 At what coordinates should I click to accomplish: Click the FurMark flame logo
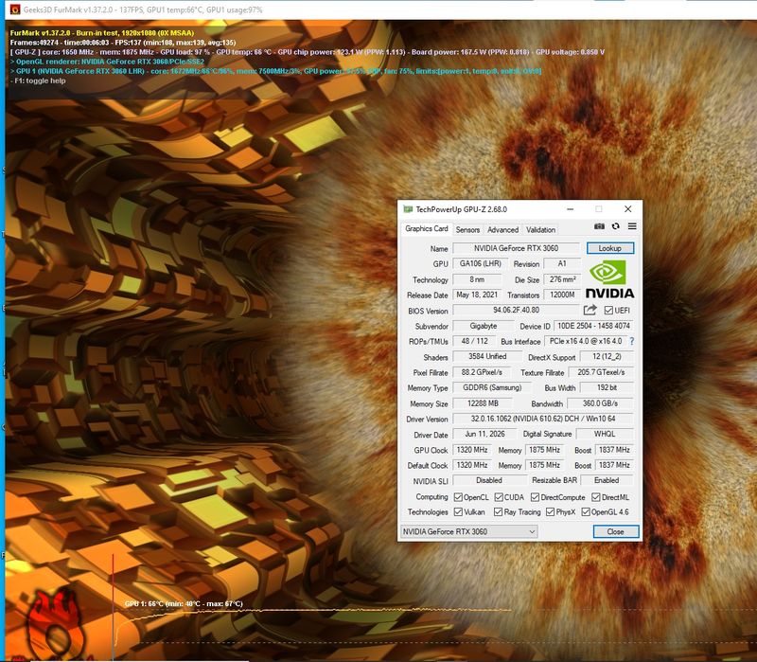point(55,624)
